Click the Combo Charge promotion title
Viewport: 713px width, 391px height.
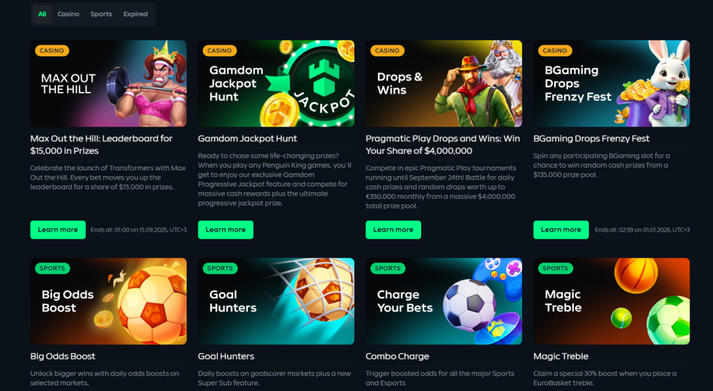(x=398, y=356)
